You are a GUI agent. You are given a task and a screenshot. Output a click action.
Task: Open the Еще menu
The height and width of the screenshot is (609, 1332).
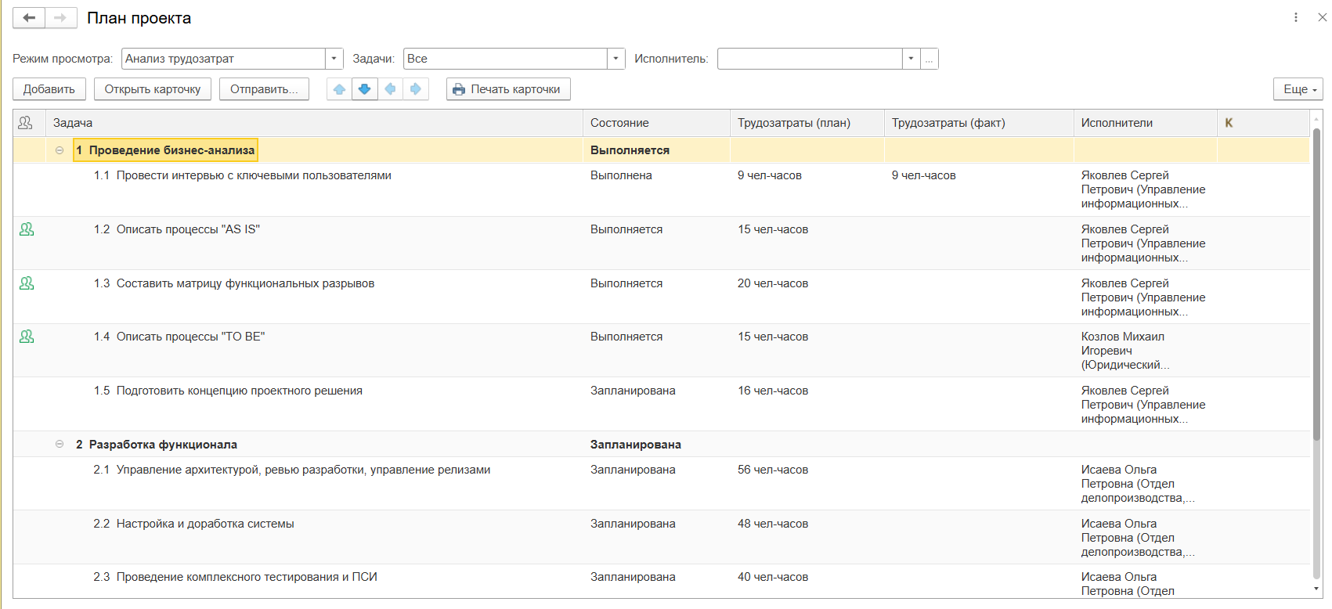tap(1298, 89)
